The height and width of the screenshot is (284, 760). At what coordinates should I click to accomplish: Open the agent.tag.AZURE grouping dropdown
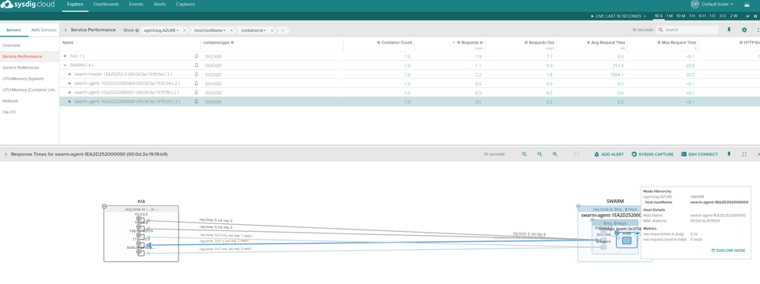161,30
